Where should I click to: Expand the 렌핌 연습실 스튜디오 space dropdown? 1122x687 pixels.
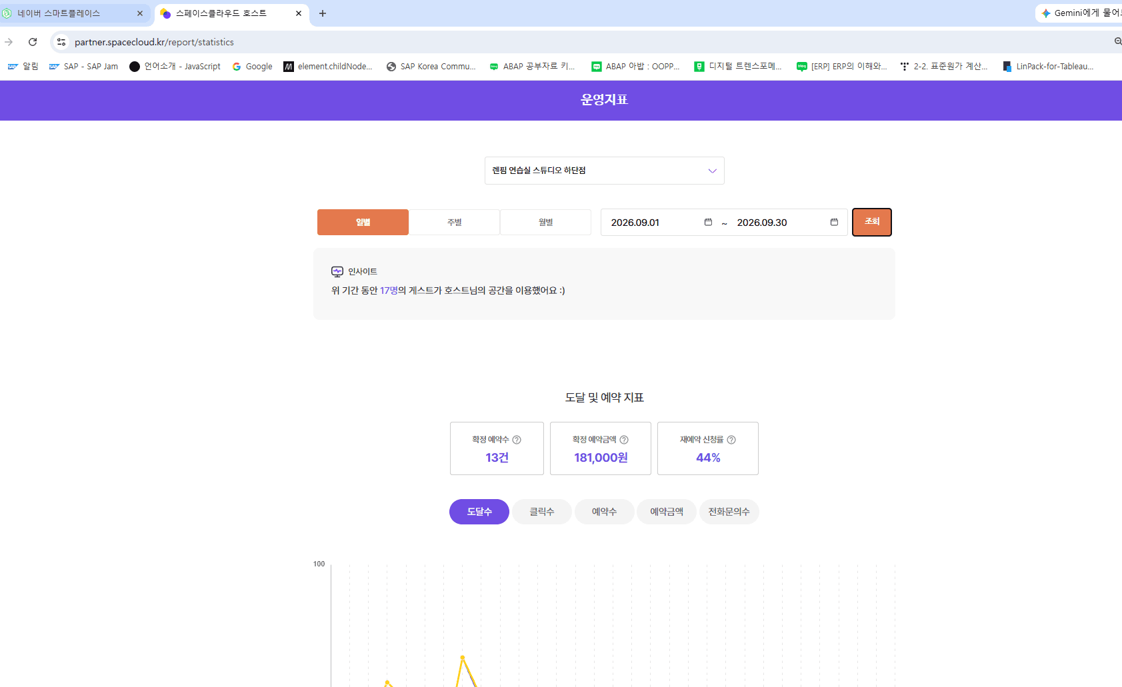[604, 171]
